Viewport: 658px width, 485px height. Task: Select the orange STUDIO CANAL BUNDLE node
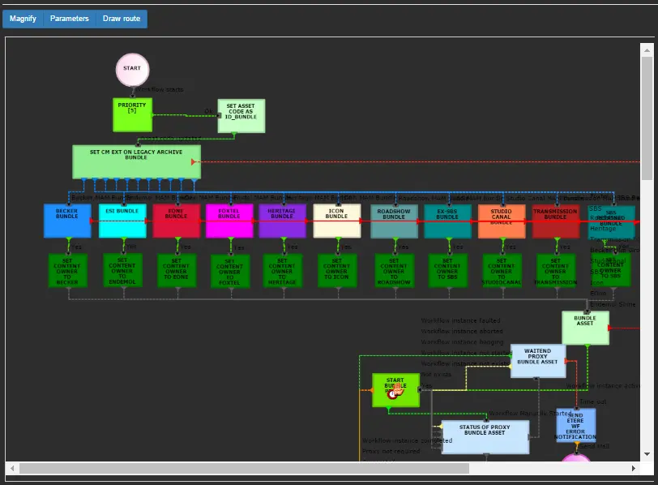click(502, 221)
